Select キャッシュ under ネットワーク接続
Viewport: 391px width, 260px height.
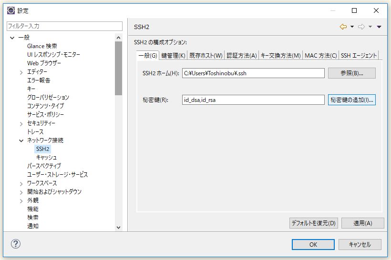46,158
